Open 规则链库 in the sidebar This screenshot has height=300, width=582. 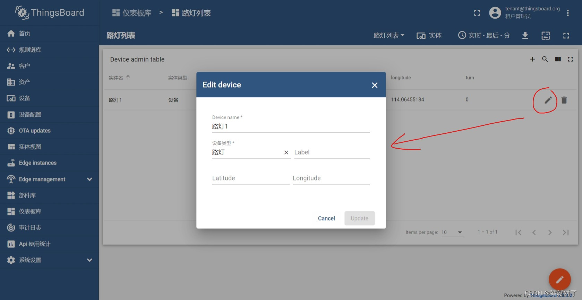tap(30, 50)
